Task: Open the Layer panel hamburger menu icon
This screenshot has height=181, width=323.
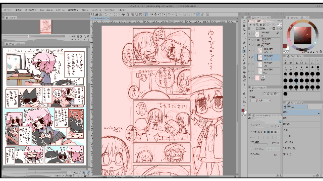Action: click(249, 18)
